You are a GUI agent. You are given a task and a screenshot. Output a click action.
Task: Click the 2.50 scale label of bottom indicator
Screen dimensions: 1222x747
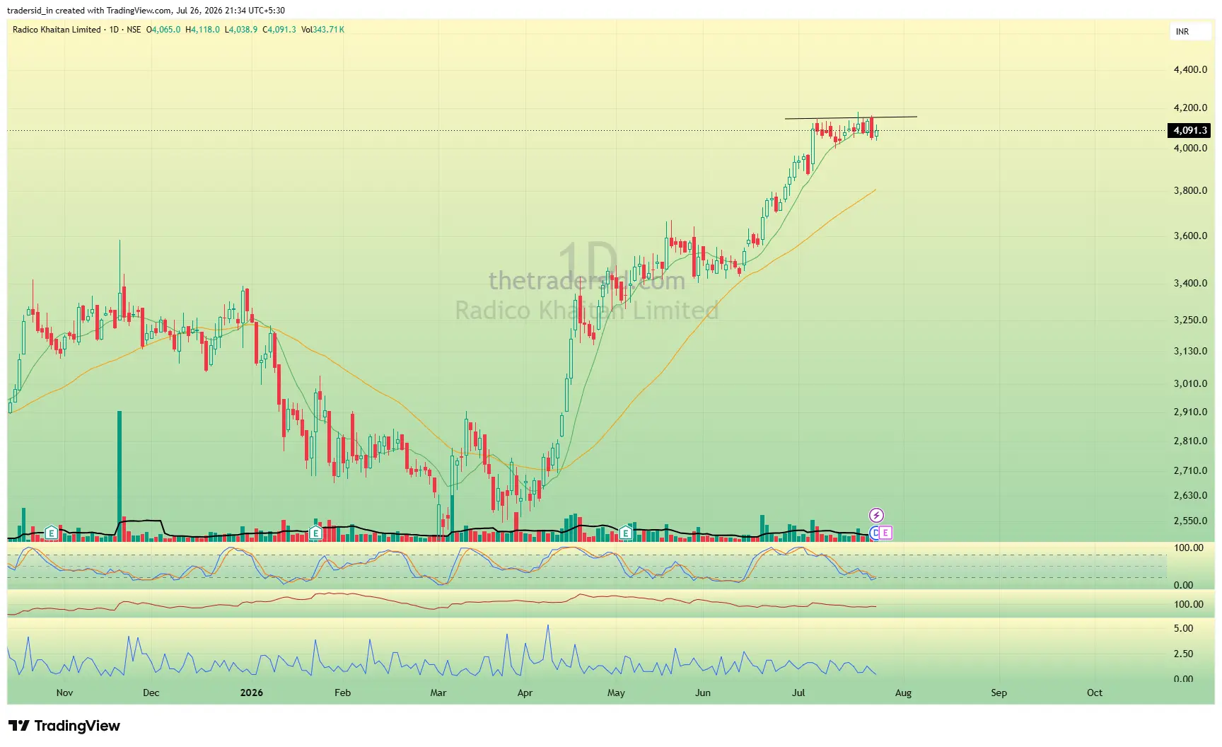tap(1183, 654)
